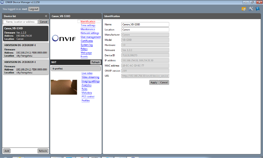Click the Hardware field
Screen dimensions: 263x158
pos(145,45)
